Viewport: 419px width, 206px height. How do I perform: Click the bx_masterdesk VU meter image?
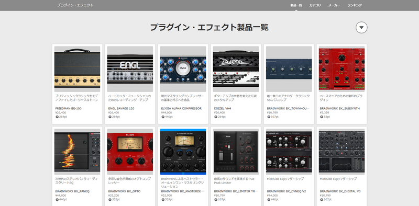pyautogui.click(x=183, y=152)
